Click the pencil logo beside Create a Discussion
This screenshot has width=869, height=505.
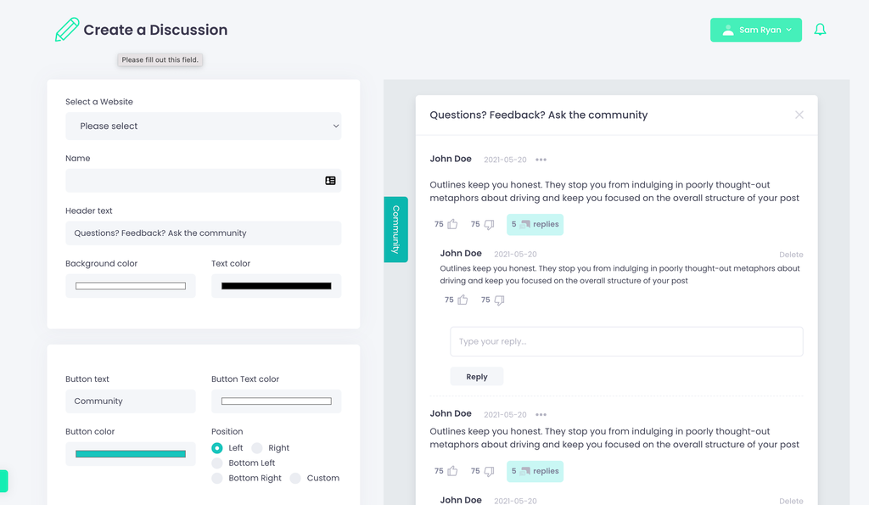67,30
